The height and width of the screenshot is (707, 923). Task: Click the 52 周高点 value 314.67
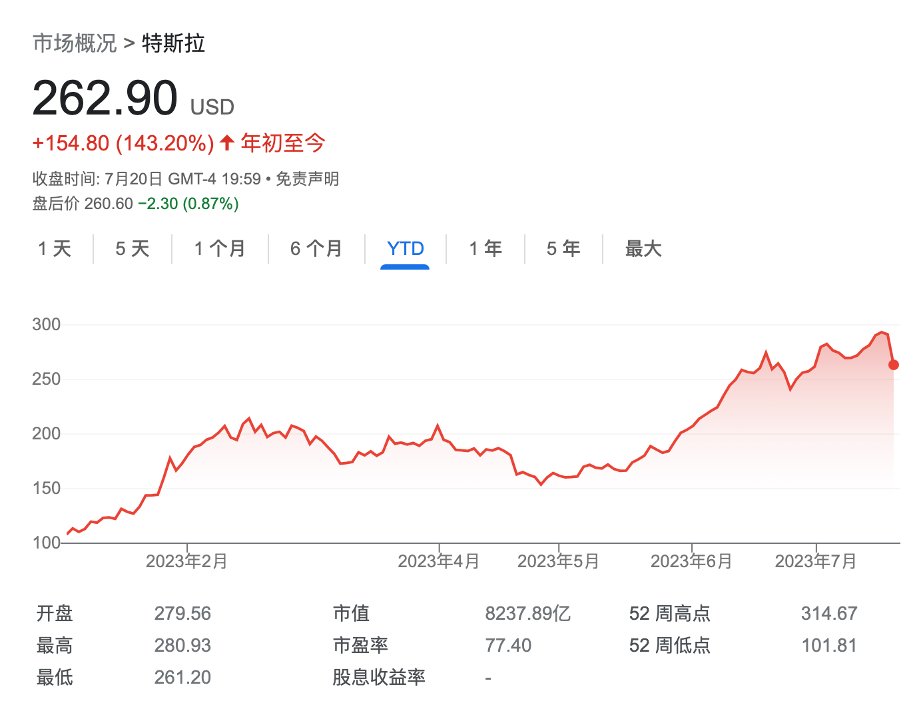[x=829, y=613]
